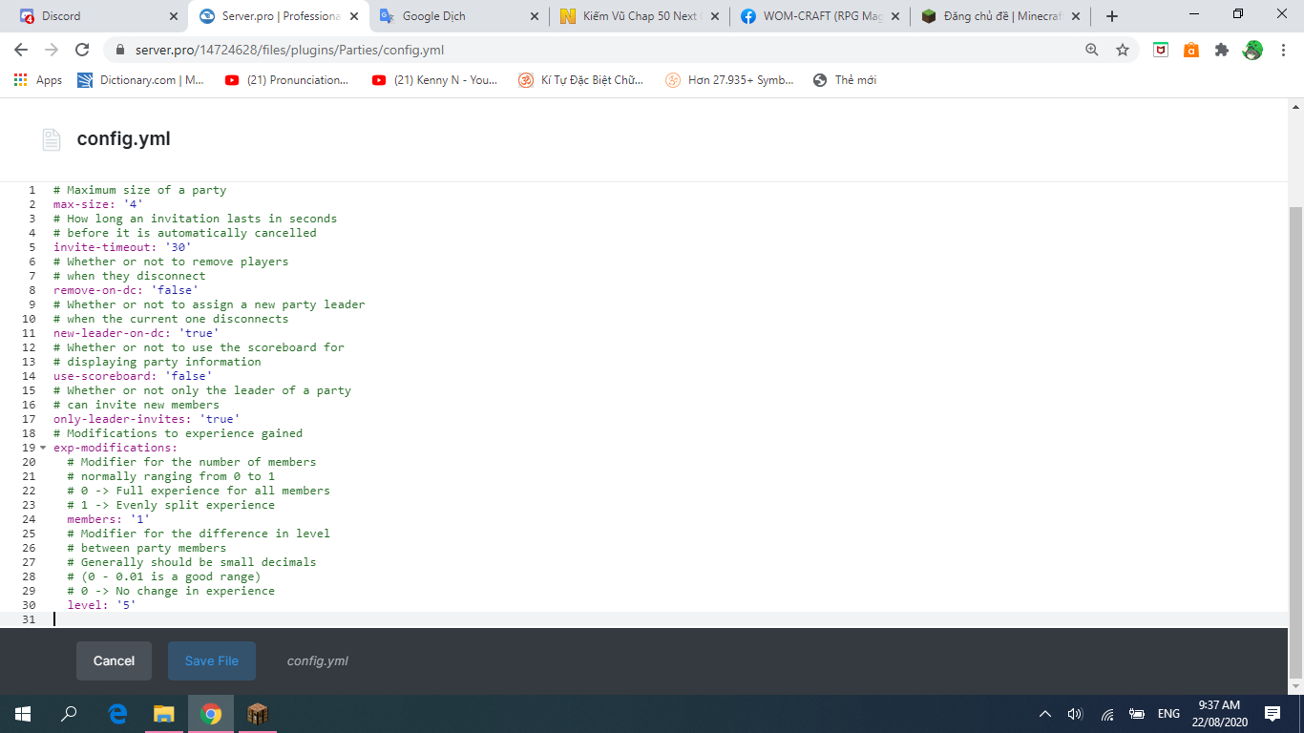Click the "# (0 - 0.01 is a good range)" comment

164,576
